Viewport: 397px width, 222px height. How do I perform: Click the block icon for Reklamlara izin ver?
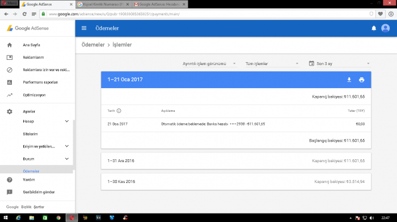click(10, 70)
